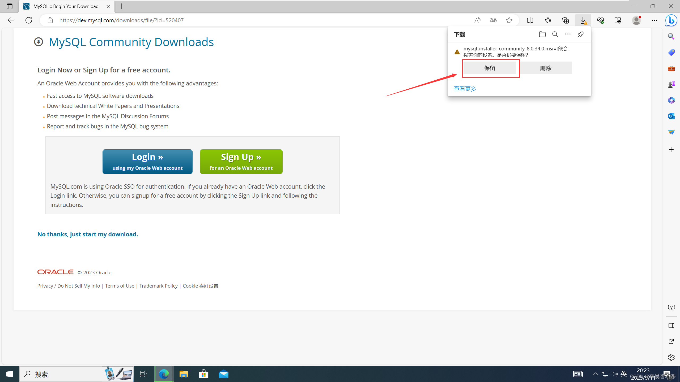Open the tab actions menu
Viewport: 680px width, 382px height.
click(x=10, y=6)
